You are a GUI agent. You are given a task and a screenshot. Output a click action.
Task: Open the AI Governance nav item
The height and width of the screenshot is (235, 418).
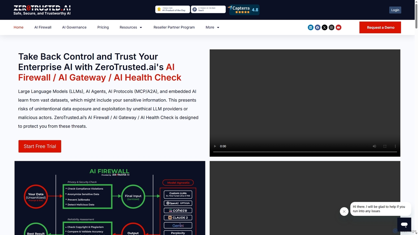coord(74,27)
